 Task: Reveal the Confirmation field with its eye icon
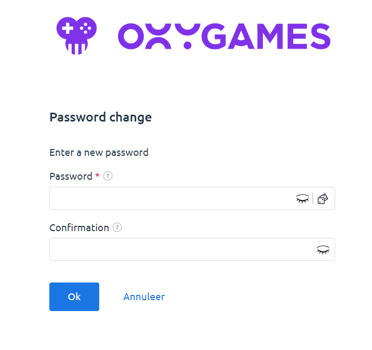[x=323, y=250]
